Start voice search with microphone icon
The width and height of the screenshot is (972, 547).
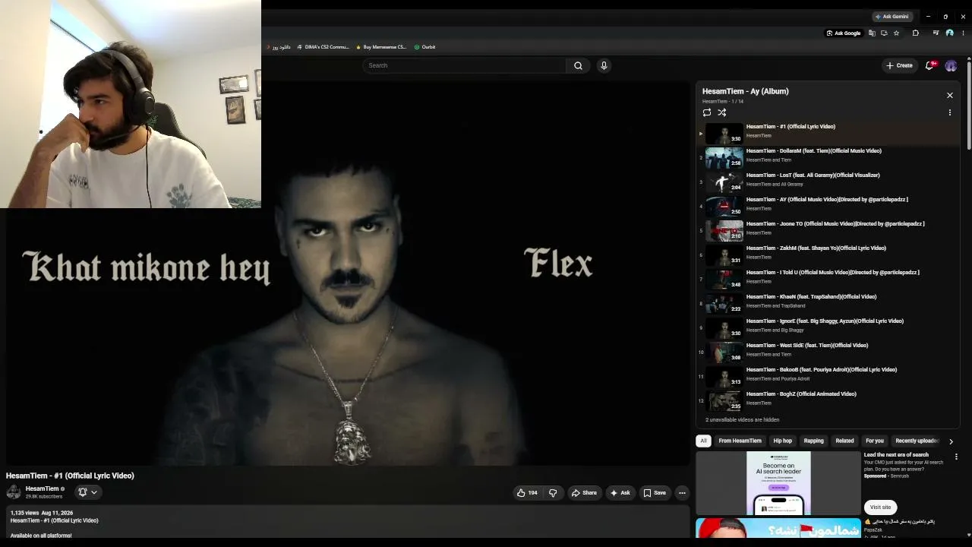(604, 65)
